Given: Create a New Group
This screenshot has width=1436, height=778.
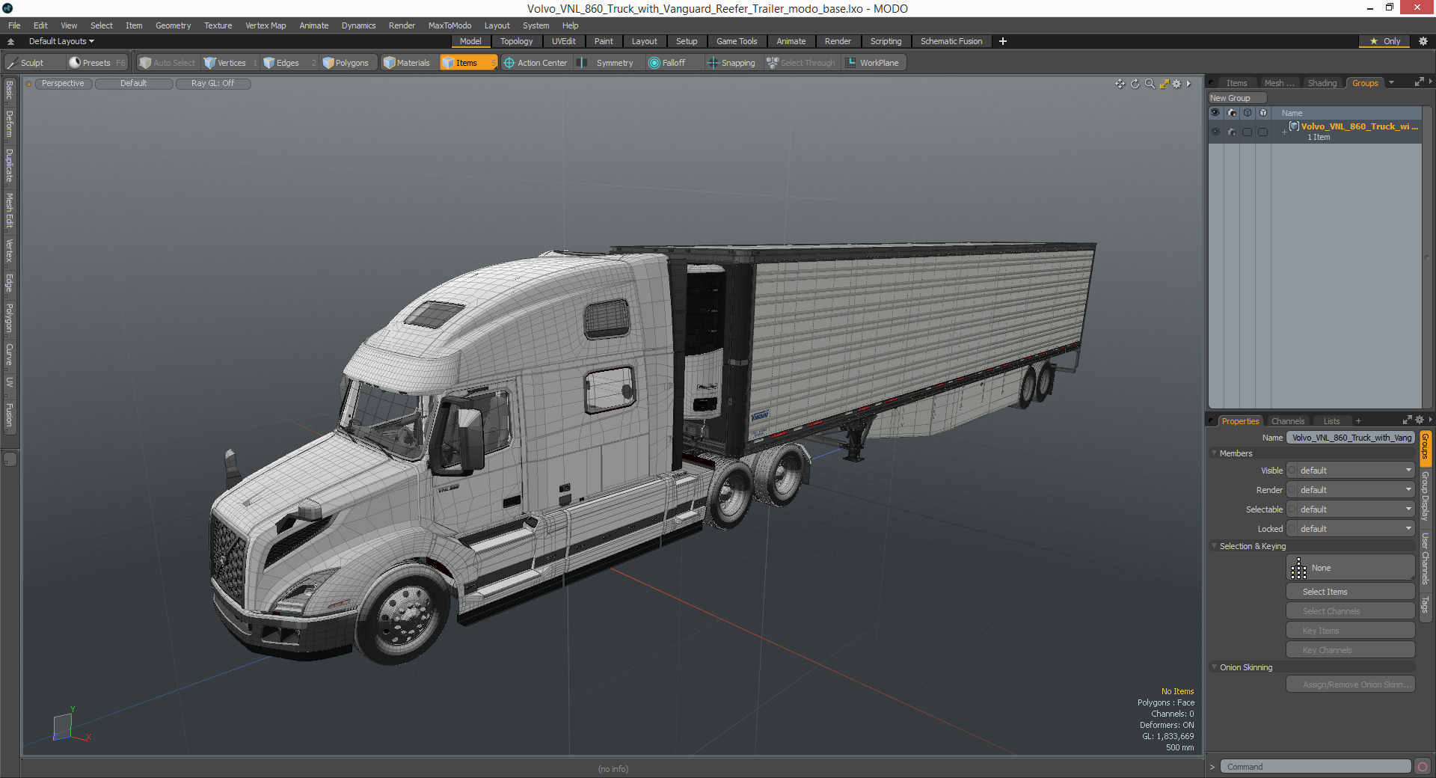Looking at the screenshot, I should (x=1236, y=98).
